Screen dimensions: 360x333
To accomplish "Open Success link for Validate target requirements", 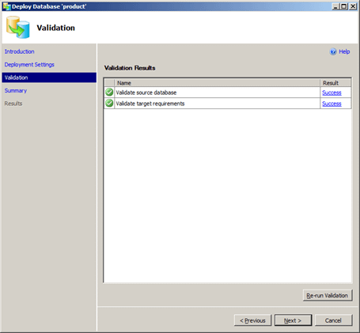I will pyautogui.click(x=332, y=104).
